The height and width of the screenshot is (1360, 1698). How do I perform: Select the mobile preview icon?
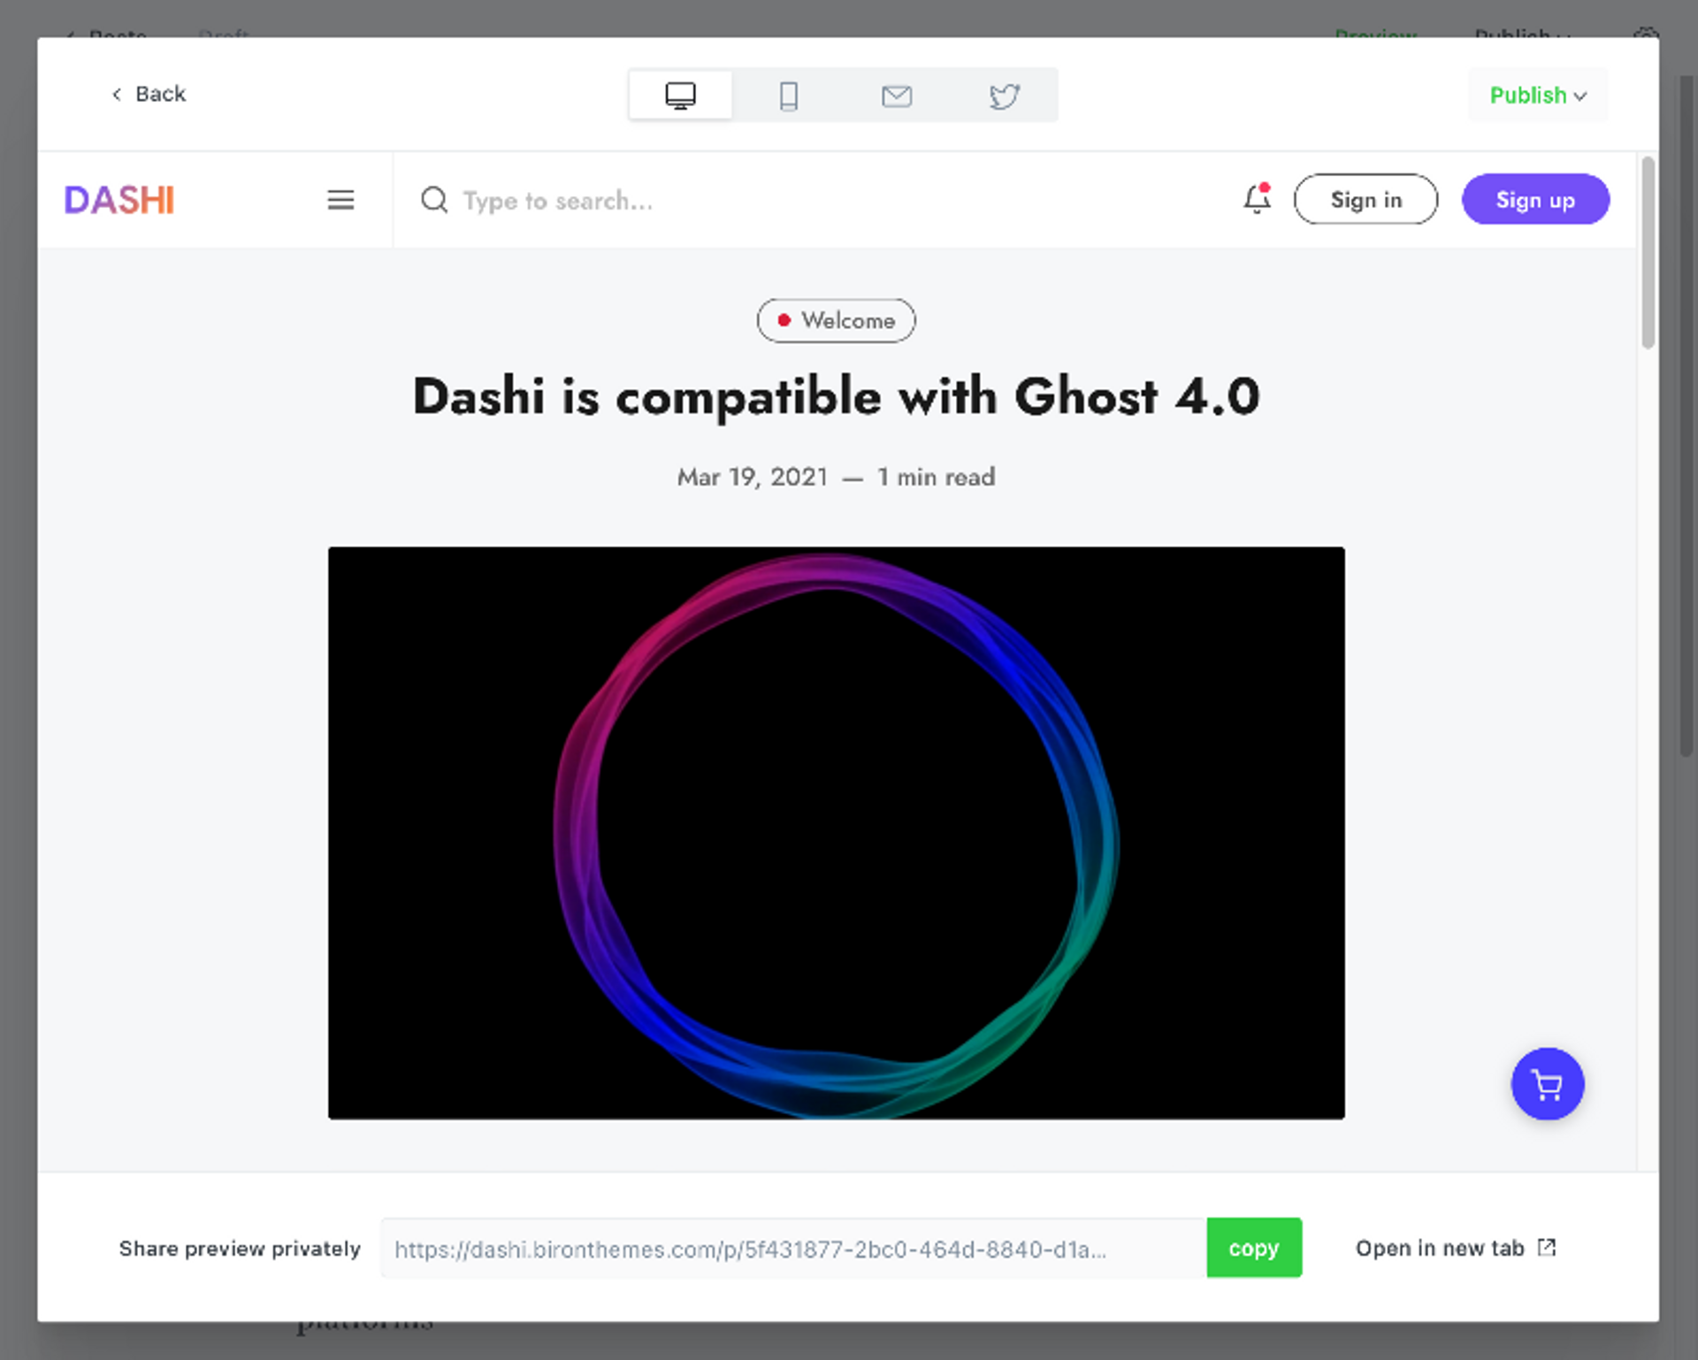coord(788,93)
